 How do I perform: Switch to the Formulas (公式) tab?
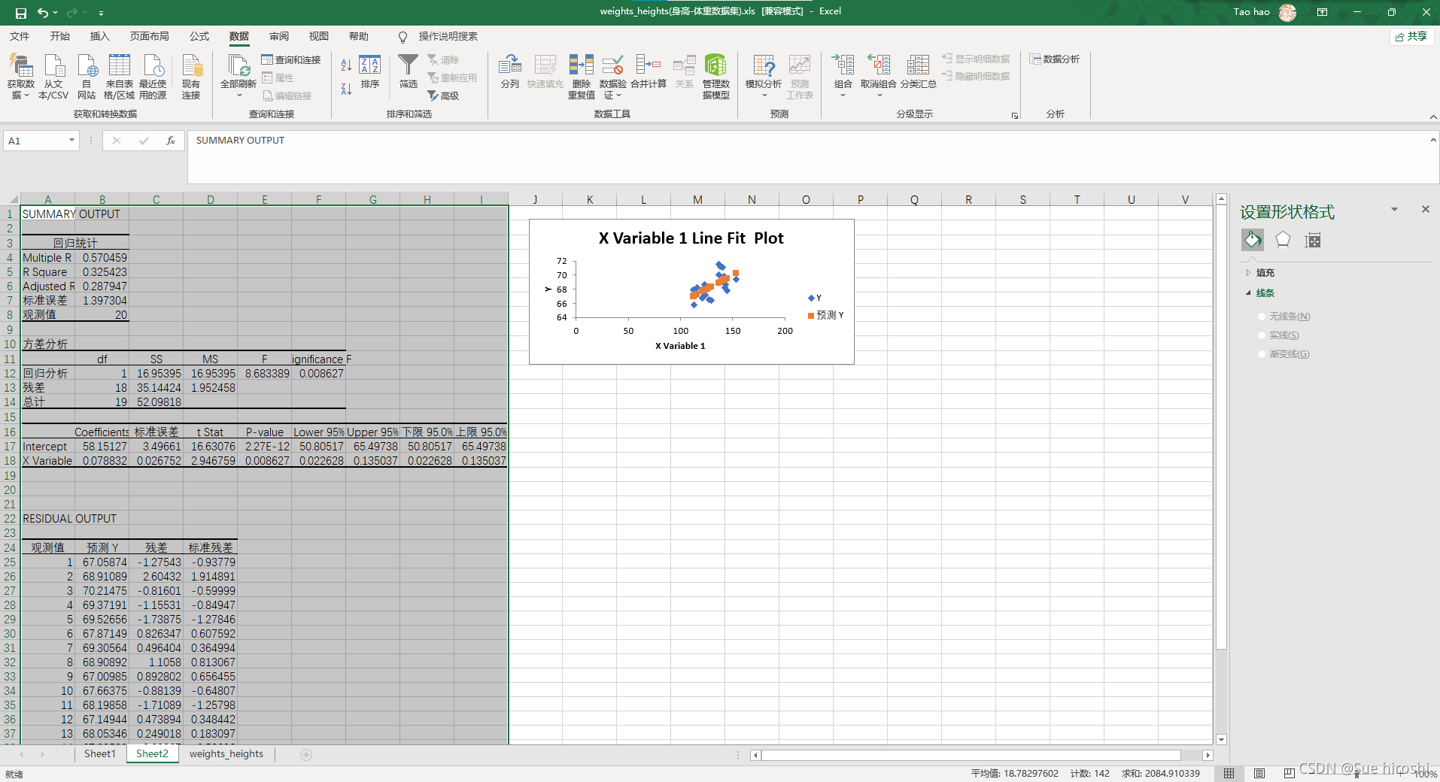(199, 36)
